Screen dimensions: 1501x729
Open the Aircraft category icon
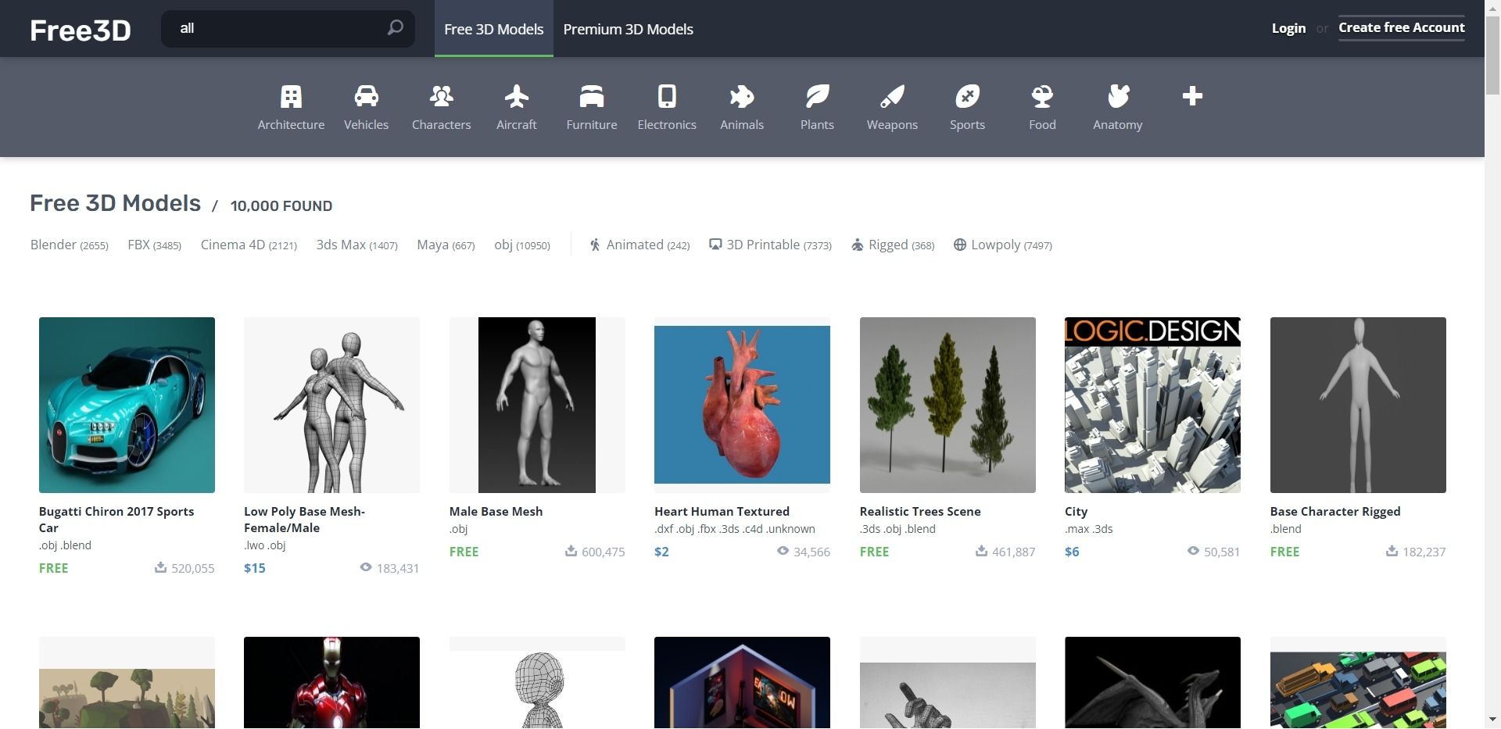point(516,97)
